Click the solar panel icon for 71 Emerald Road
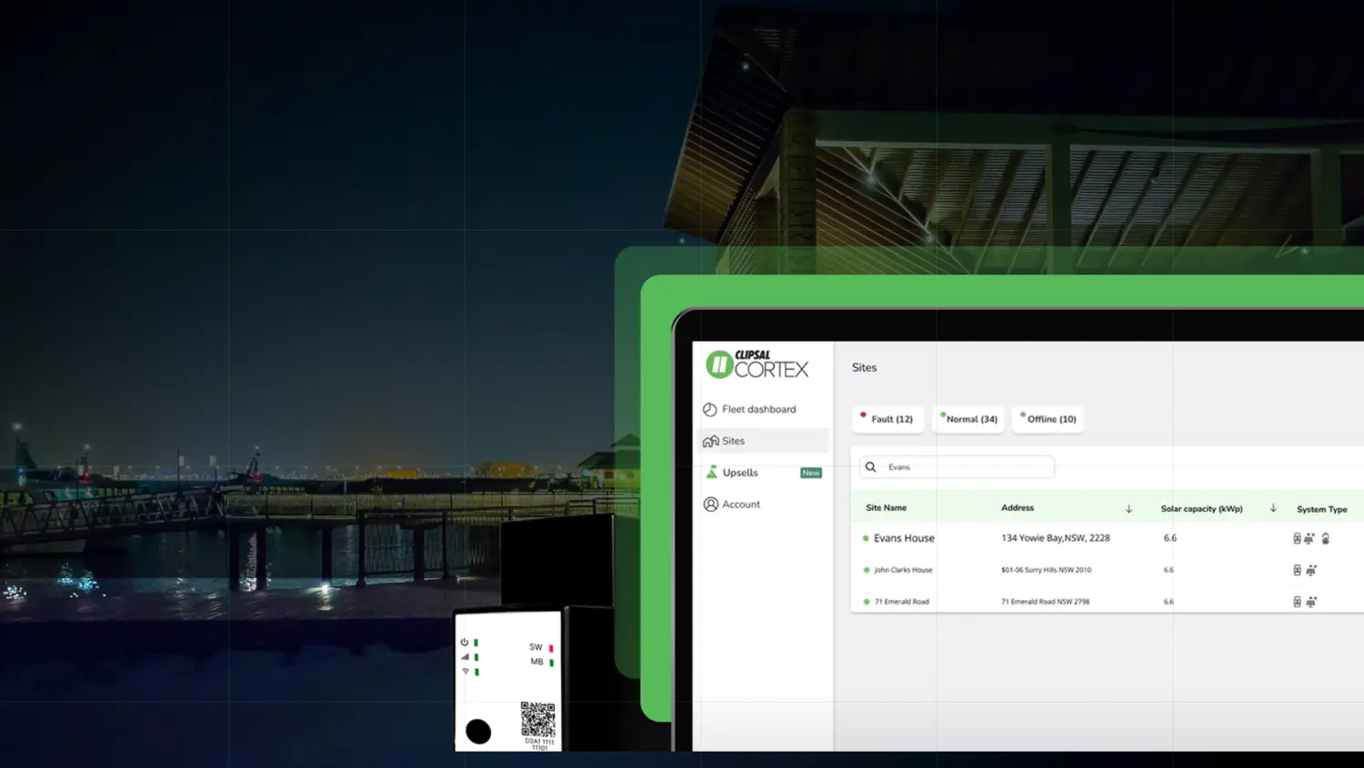Screen dimensions: 1364x768 click(1311, 602)
